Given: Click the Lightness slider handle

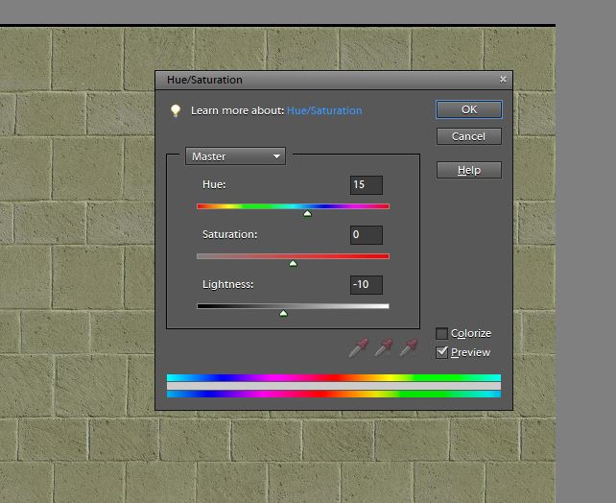Looking at the screenshot, I should 283,314.
